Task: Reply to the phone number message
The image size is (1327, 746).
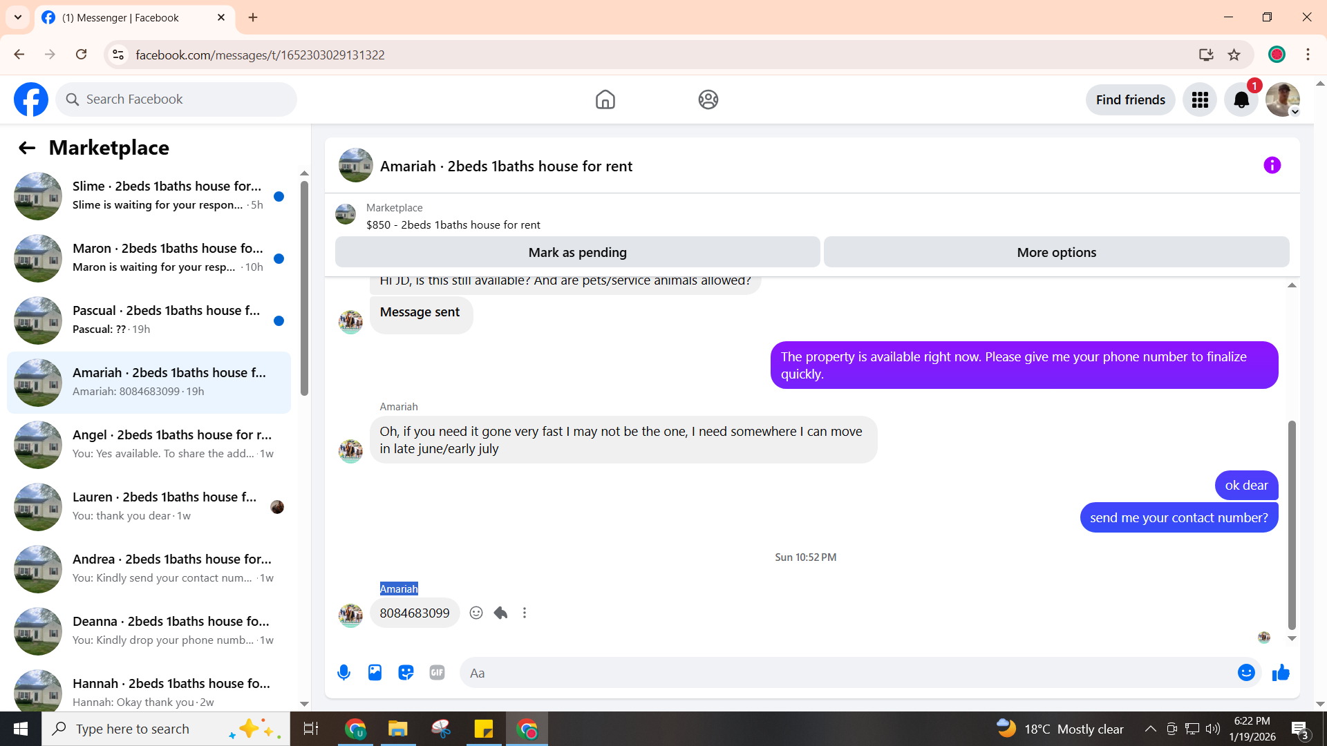Action: [x=501, y=613]
